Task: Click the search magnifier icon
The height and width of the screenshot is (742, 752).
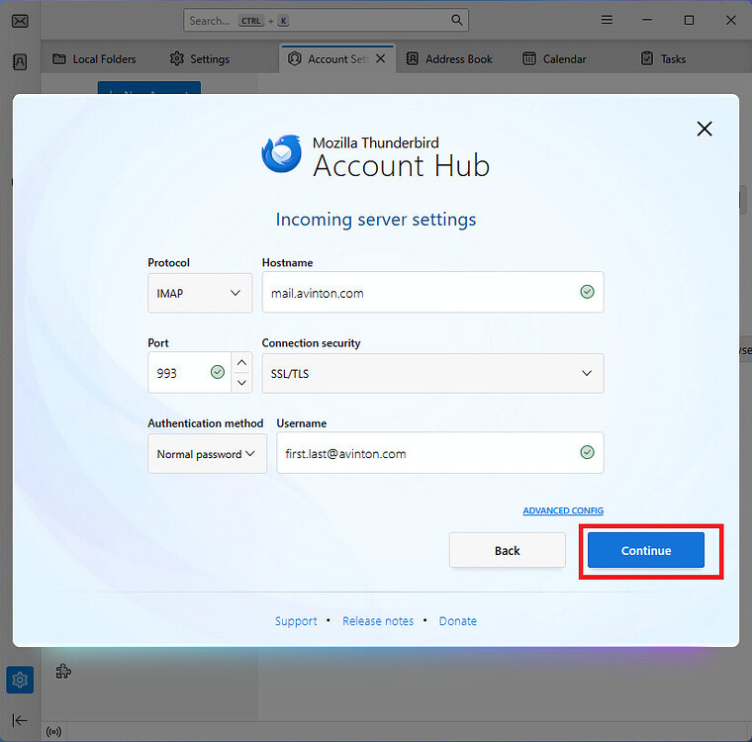Action: (x=456, y=20)
